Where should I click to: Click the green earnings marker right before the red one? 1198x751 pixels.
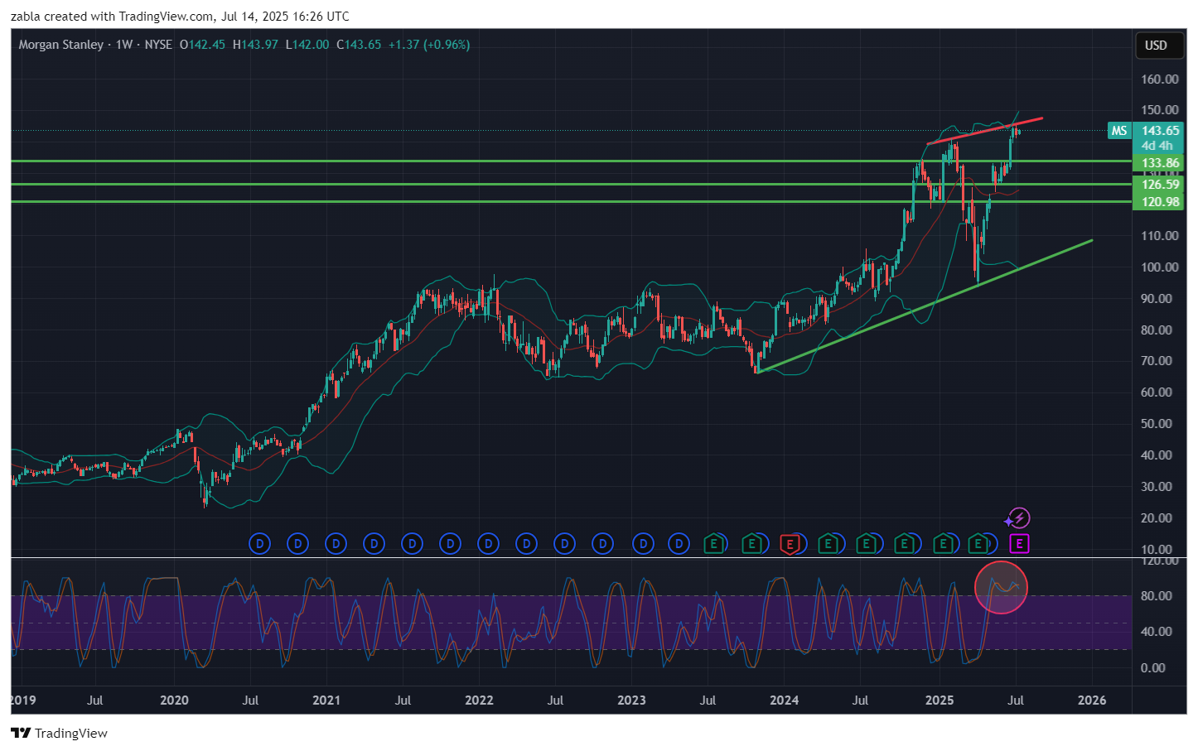coord(752,544)
